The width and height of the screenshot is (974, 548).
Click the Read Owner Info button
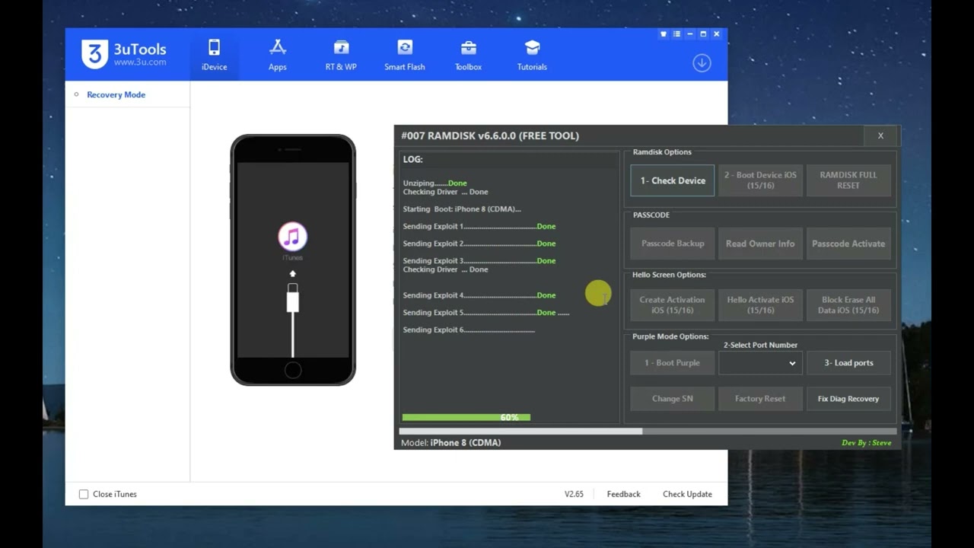point(760,244)
